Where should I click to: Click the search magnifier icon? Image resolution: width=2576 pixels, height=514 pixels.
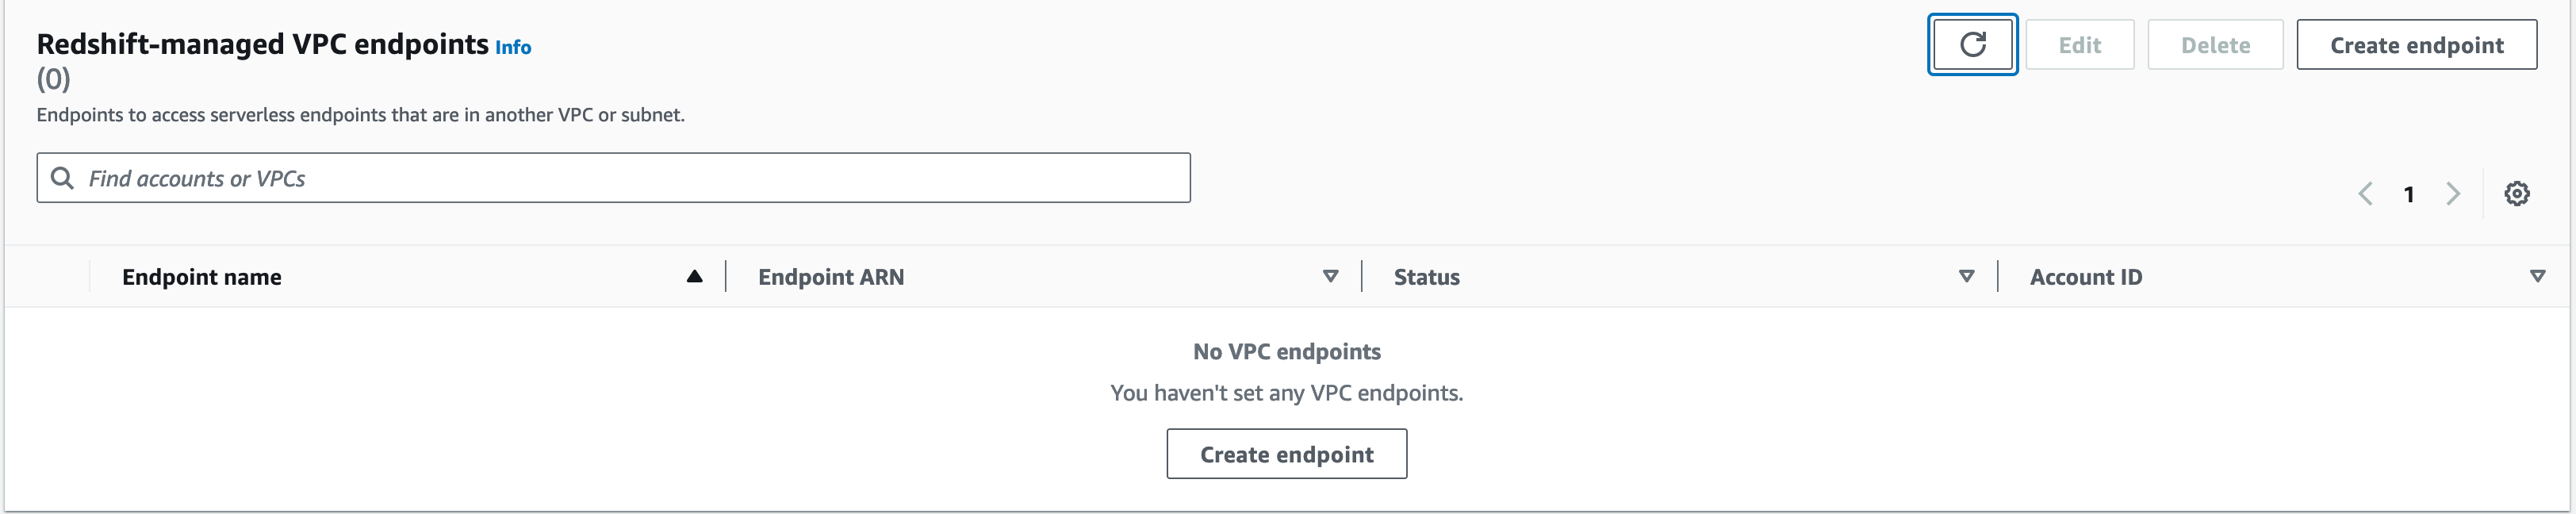[x=62, y=178]
